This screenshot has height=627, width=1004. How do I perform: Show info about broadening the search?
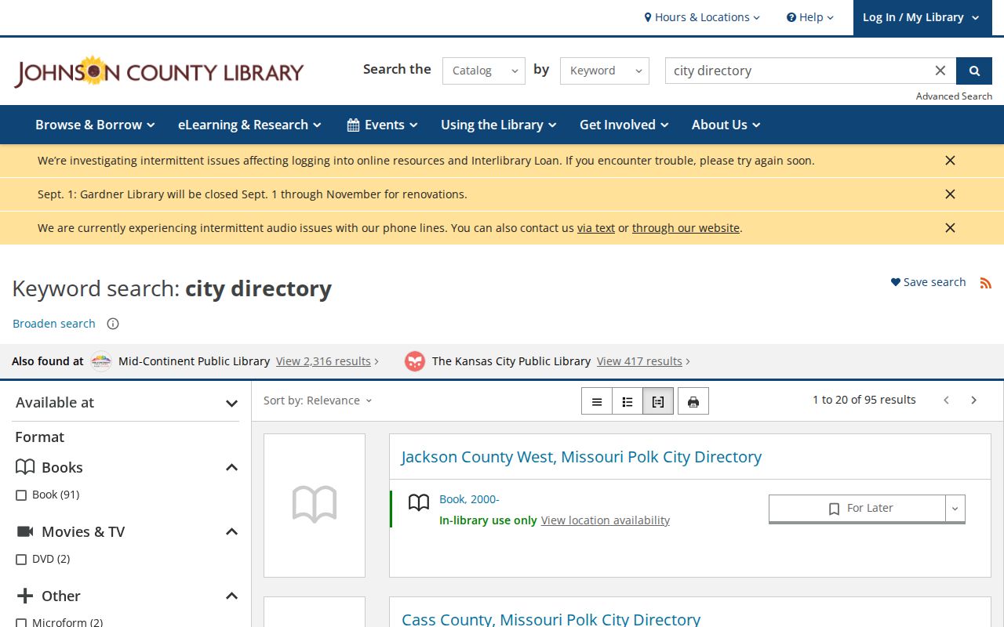[x=113, y=324]
